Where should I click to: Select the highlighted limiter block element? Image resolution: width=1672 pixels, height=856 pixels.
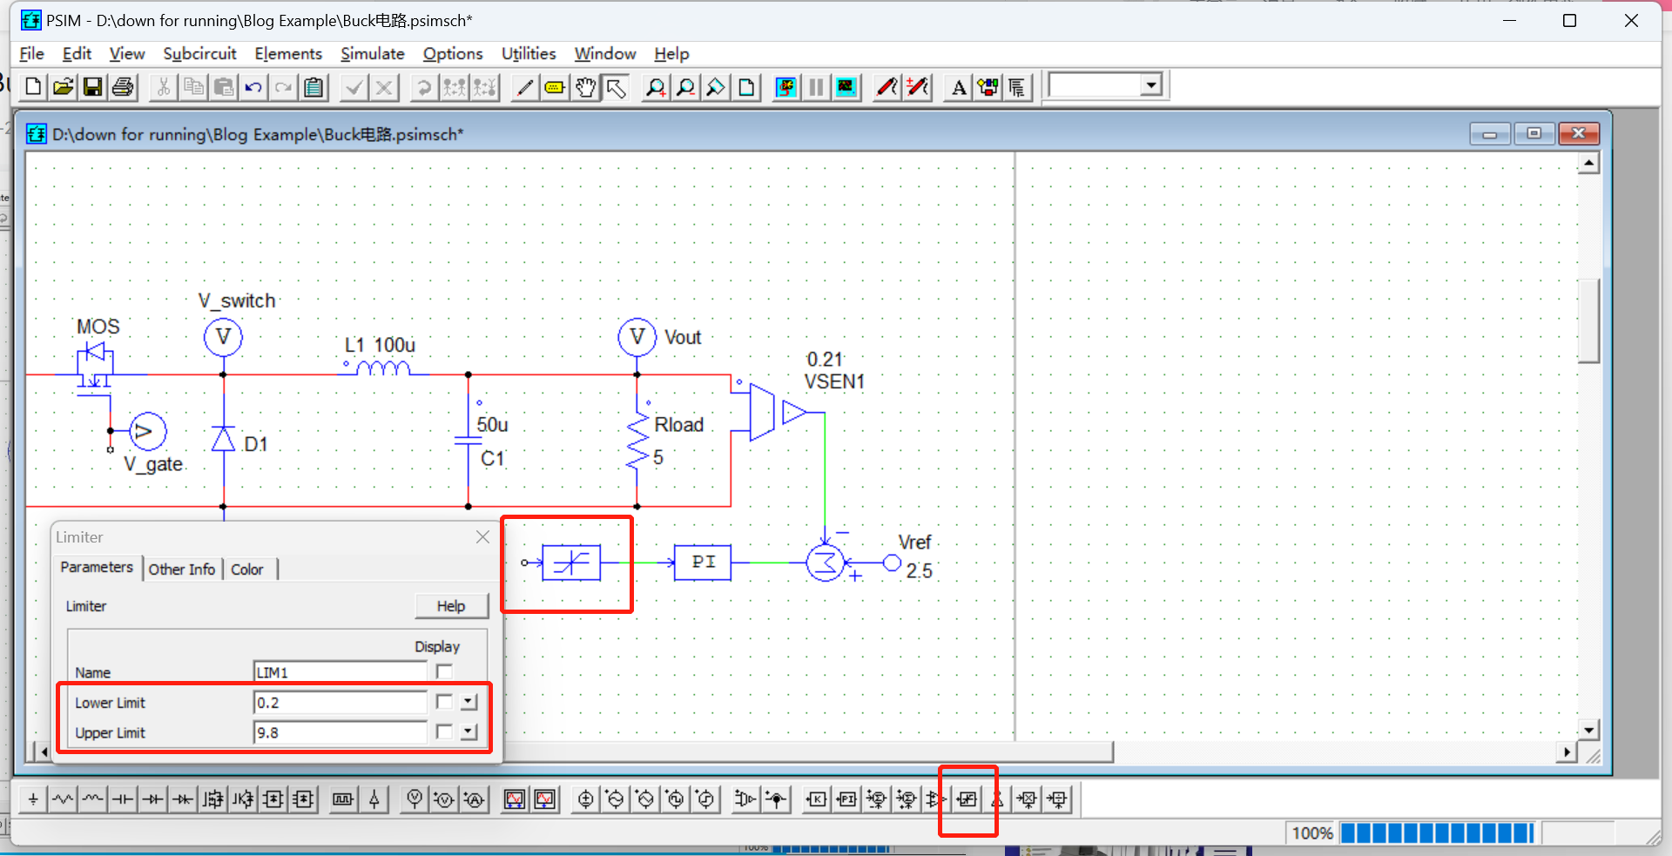tap(967, 799)
